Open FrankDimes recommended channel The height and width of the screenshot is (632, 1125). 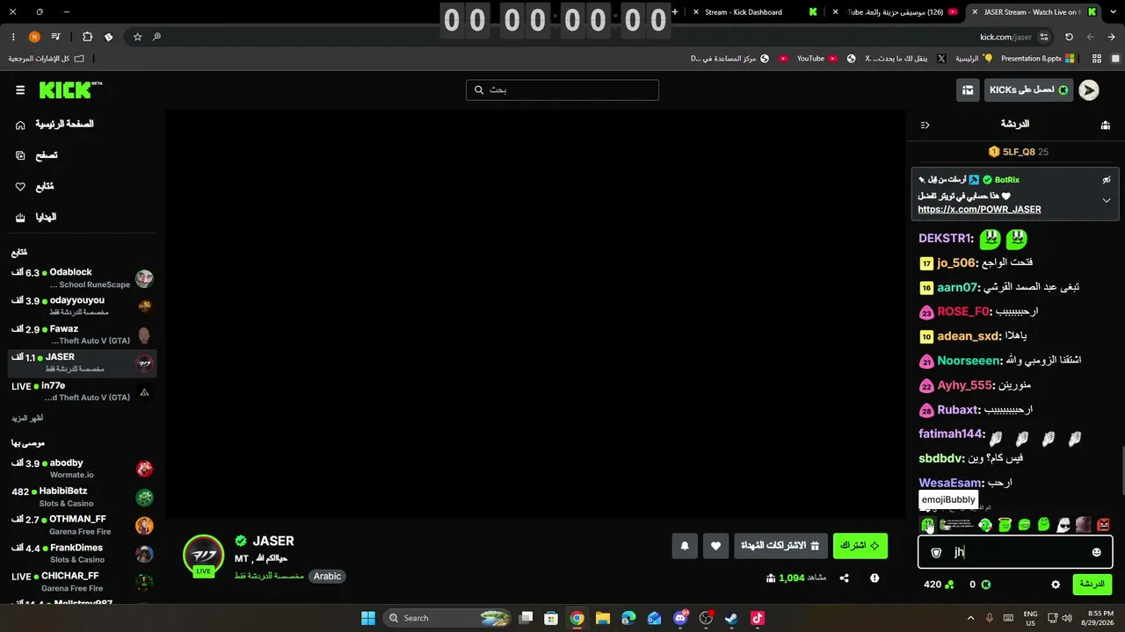[x=83, y=553]
